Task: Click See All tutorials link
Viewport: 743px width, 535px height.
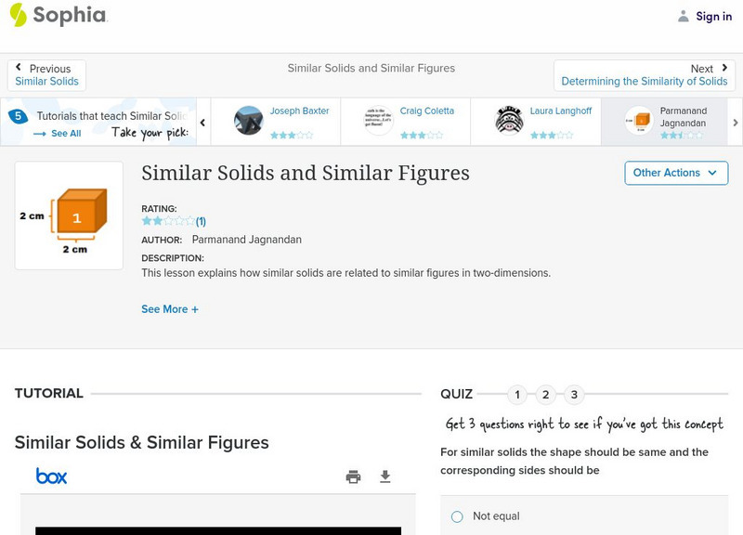Action: 58,134
